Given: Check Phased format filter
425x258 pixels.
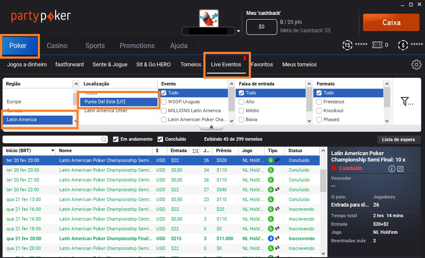Looking at the screenshot, I should pyautogui.click(x=319, y=119).
